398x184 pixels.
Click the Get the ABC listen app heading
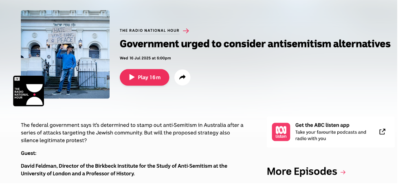[322, 125]
